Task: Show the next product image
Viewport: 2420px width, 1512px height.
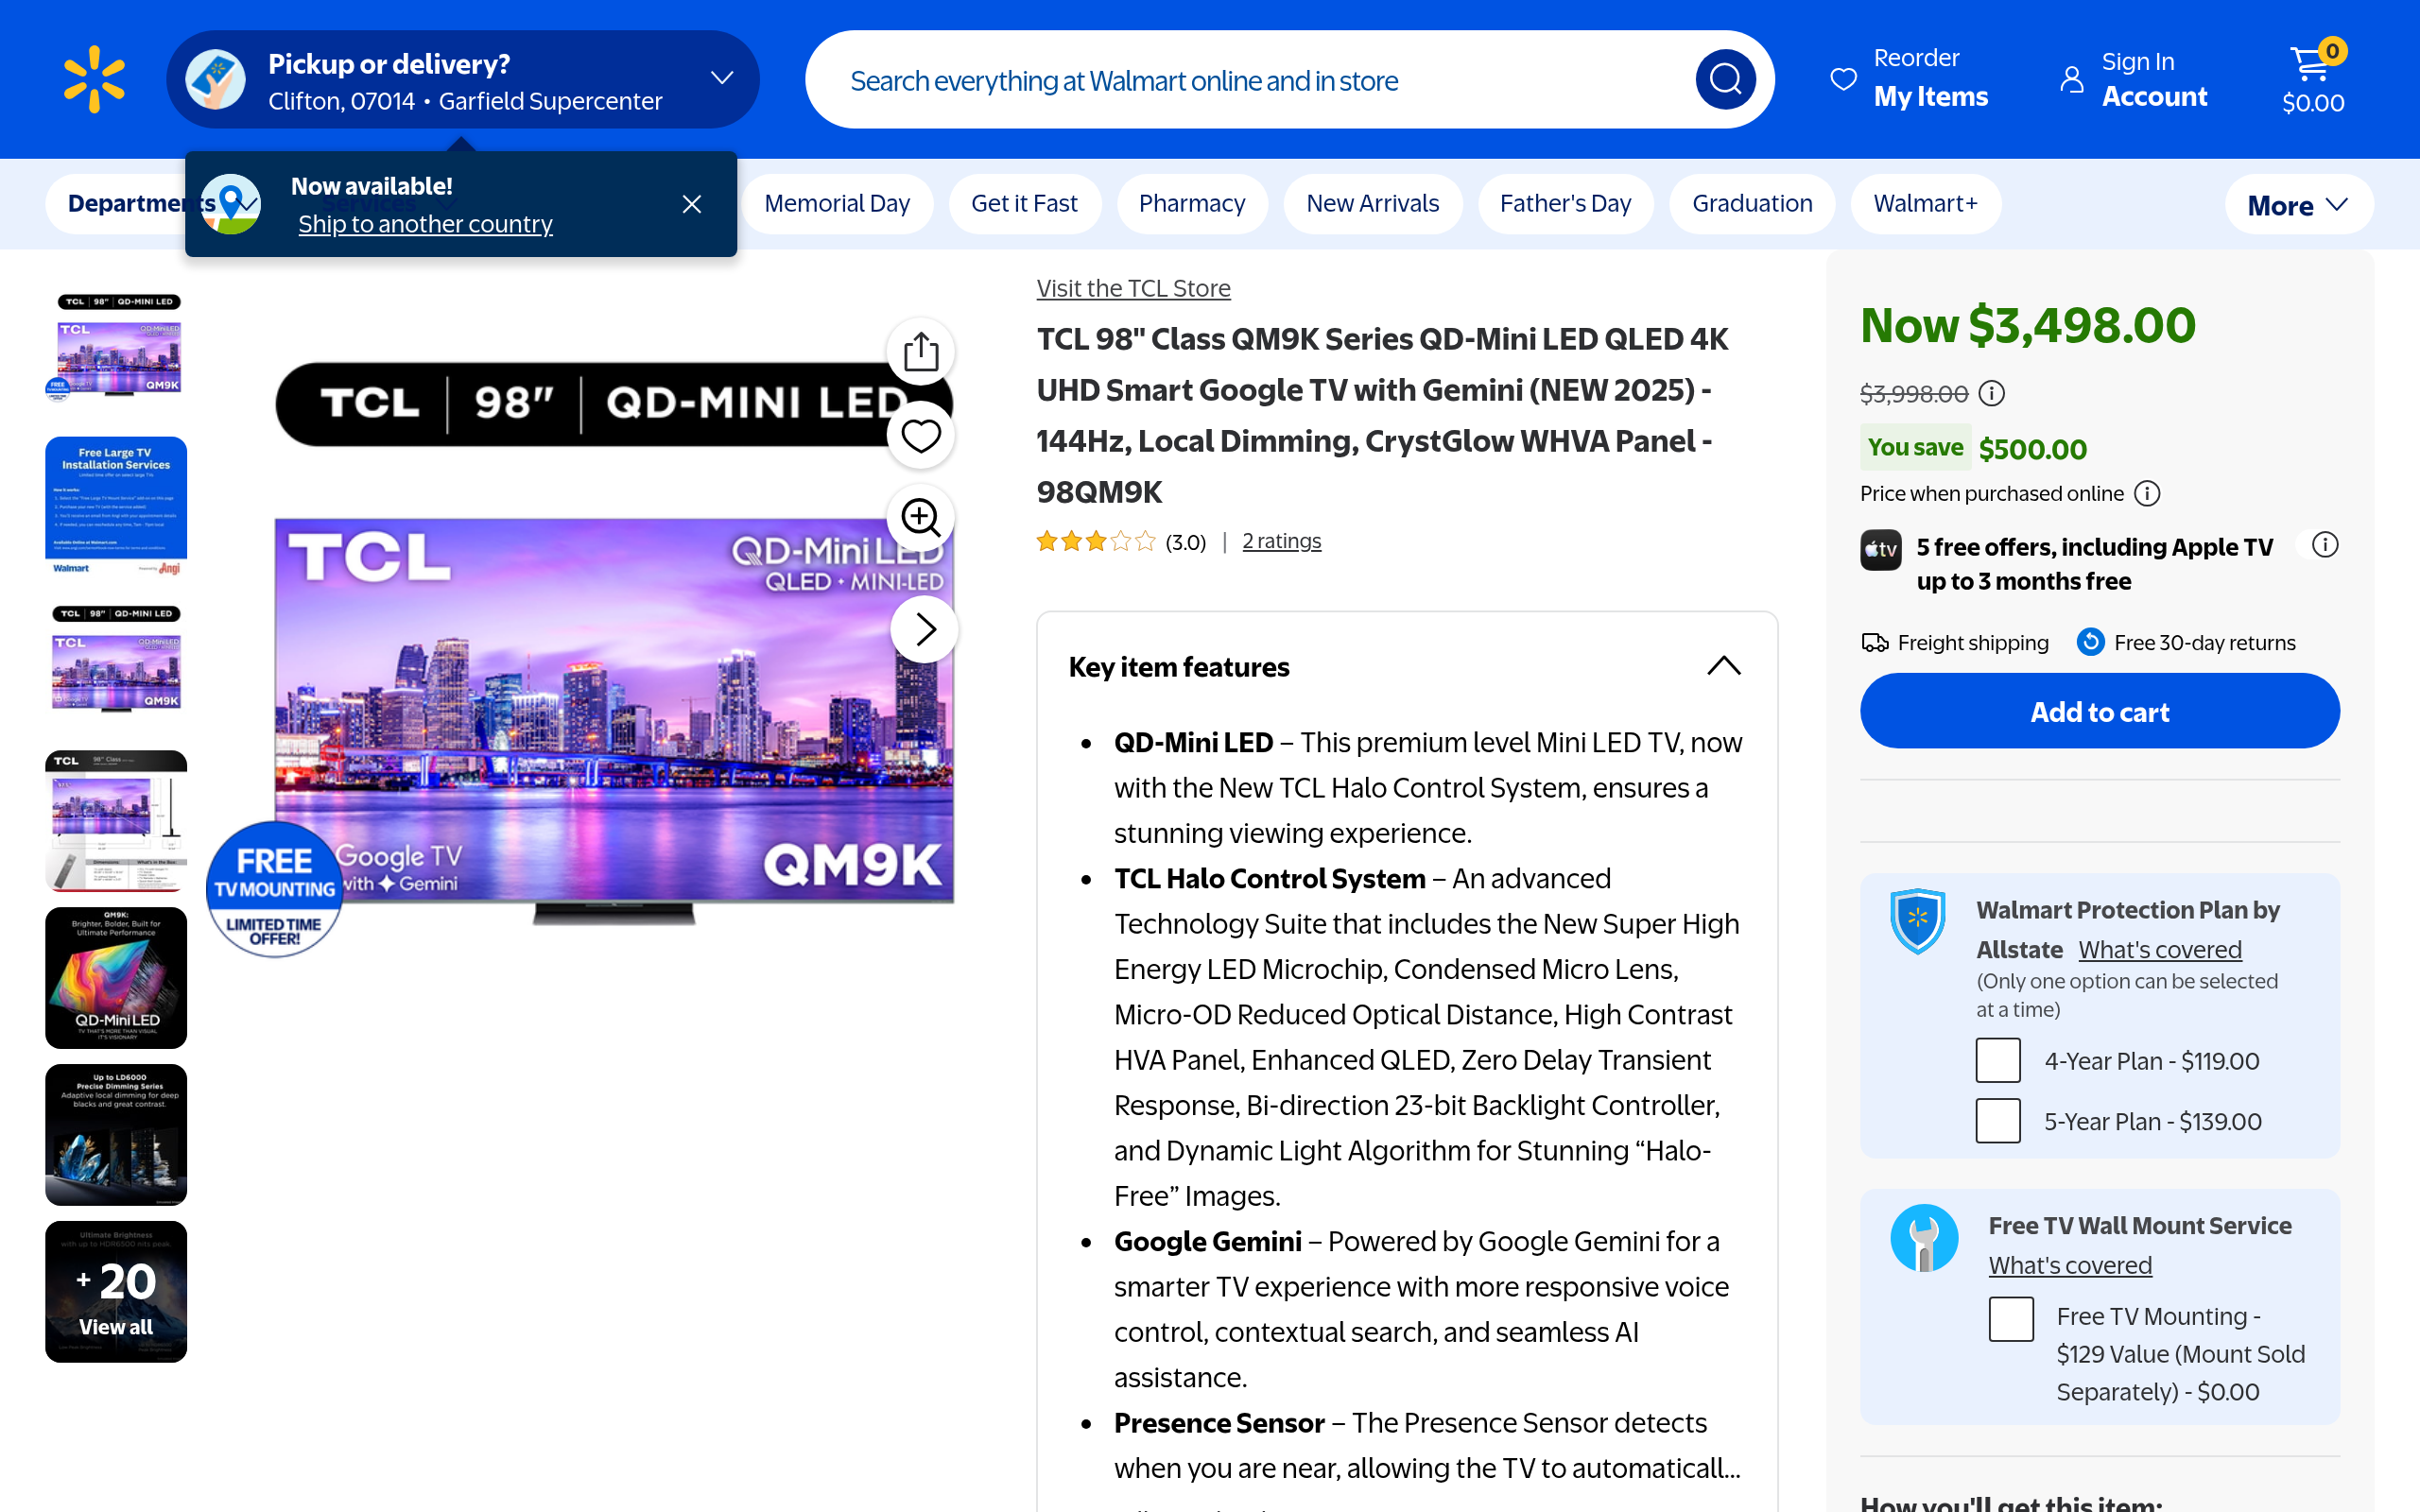Action: [924, 629]
